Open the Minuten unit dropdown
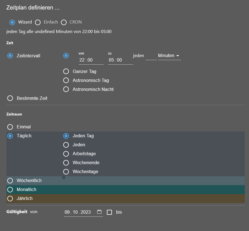249x231 pixels. pyautogui.click(x=170, y=56)
